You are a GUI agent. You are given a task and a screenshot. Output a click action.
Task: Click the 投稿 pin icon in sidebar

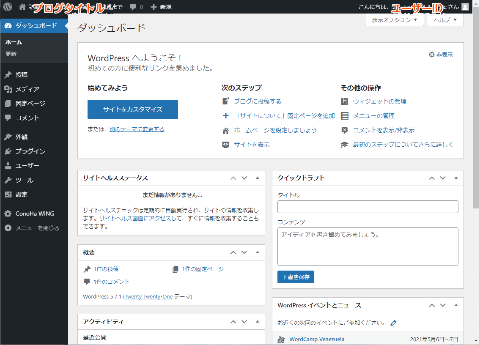[x=8, y=75]
